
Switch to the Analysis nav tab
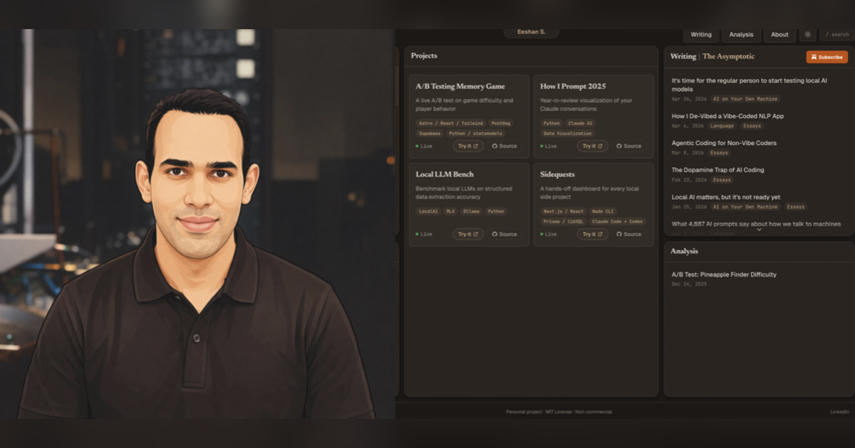(741, 34)
